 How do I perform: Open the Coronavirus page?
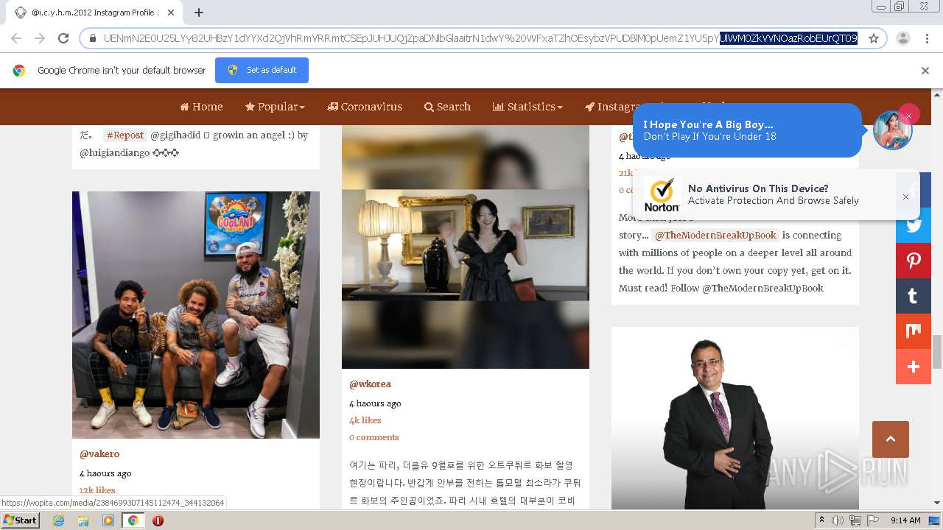click(x=365, y=107)
